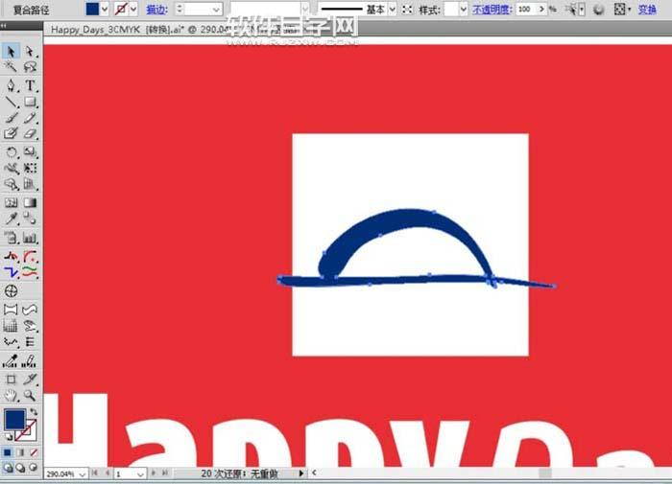This screenshot has width=672, height=484.
Task: Click the blue fill color in control bar
Action: (92, 9)
